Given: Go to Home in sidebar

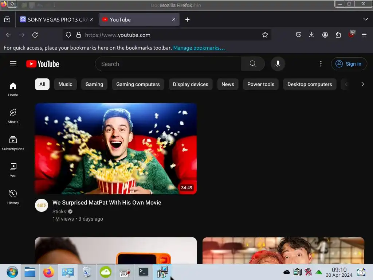Looking at the screenshot, I should point(13,89).
